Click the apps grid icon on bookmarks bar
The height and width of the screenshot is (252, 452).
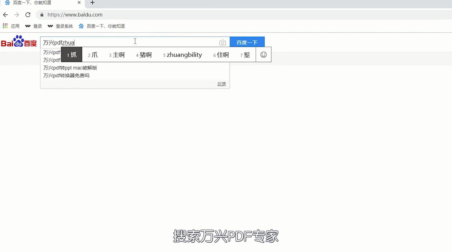(x=5, y=26)
